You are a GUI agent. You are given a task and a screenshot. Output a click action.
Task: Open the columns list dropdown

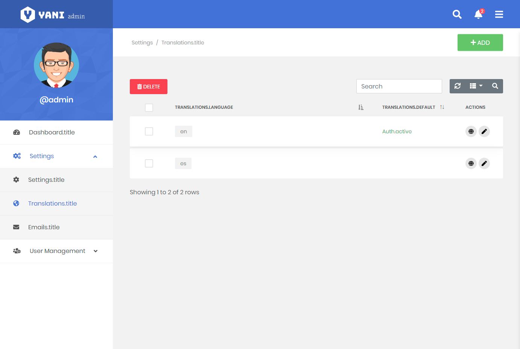tap(476, 86)
